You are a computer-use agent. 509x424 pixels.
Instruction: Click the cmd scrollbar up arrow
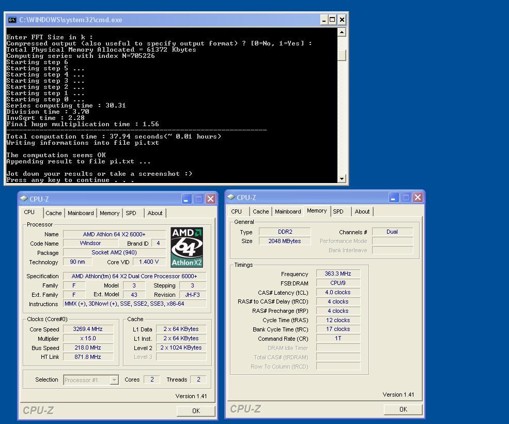point(342,32)
